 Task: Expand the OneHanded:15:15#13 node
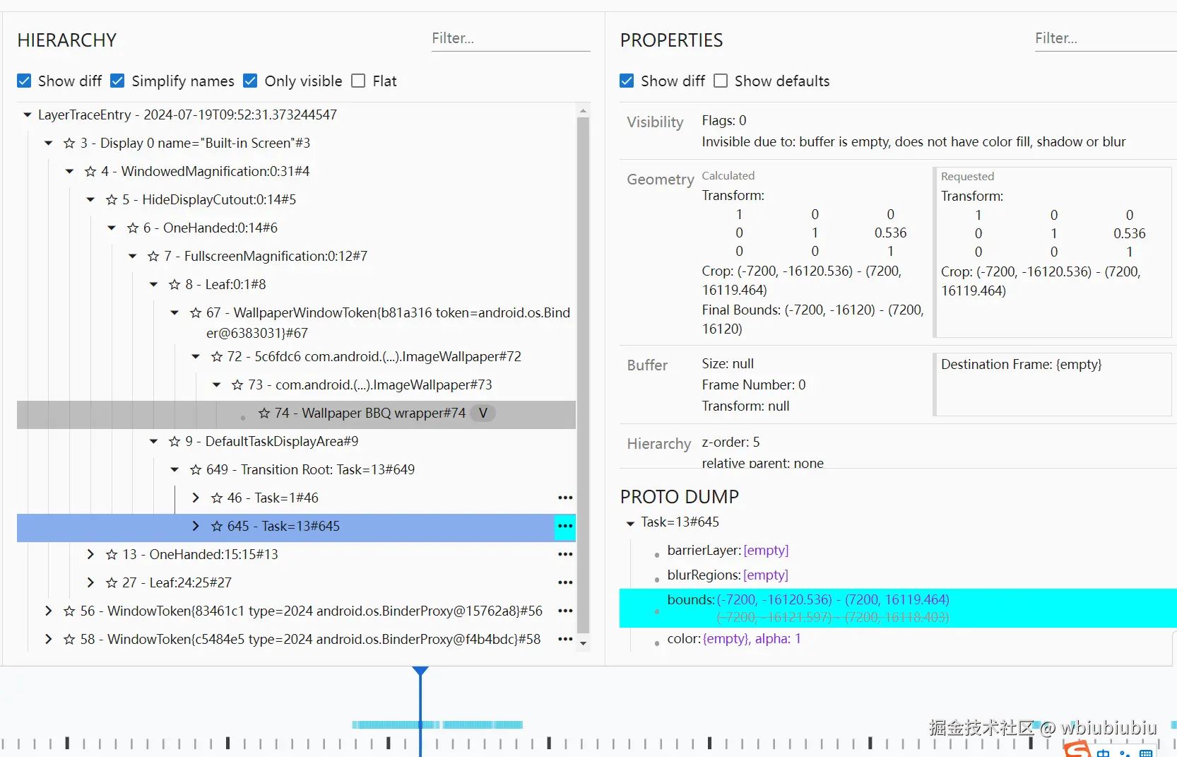[90, 554]
